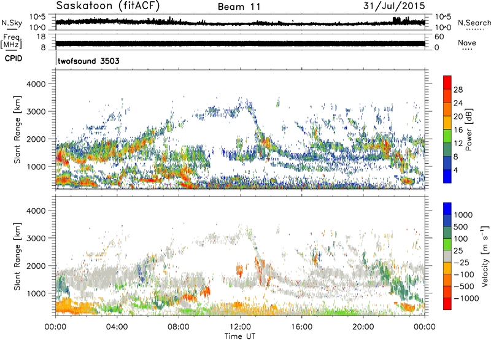Image resolution: width=491 pixels, height=340 pixels.
Task: Click the 'Beam 11' label
Action: point(239,7)
